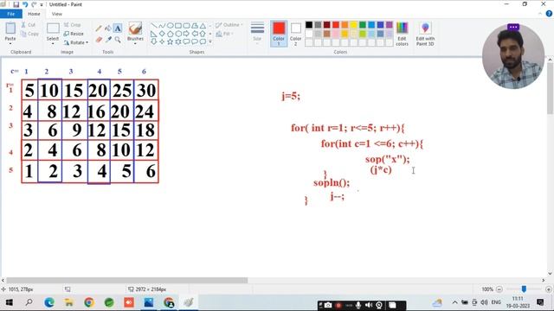Screen dimensions: 554x311
Task: Choose the Oval shape
Action: coord(170,25)
